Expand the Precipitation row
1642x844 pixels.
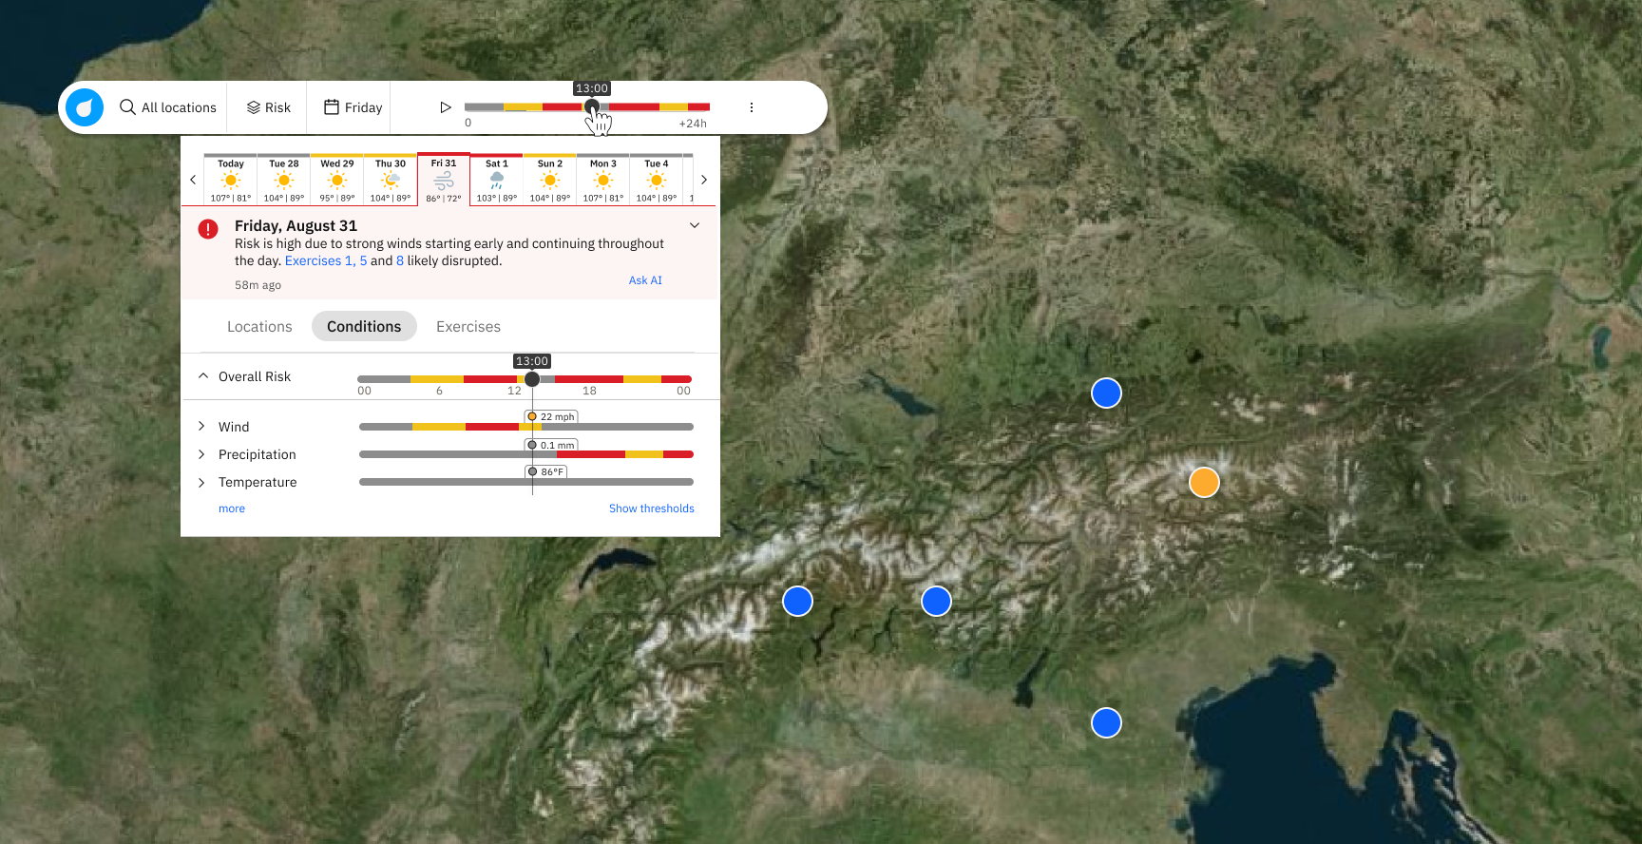click(x=201, y=454)
